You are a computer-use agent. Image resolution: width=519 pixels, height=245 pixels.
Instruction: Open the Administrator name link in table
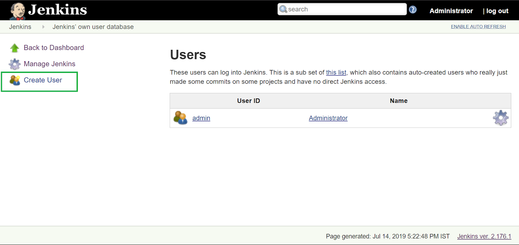pyautogui.click(x=328, y=118)
